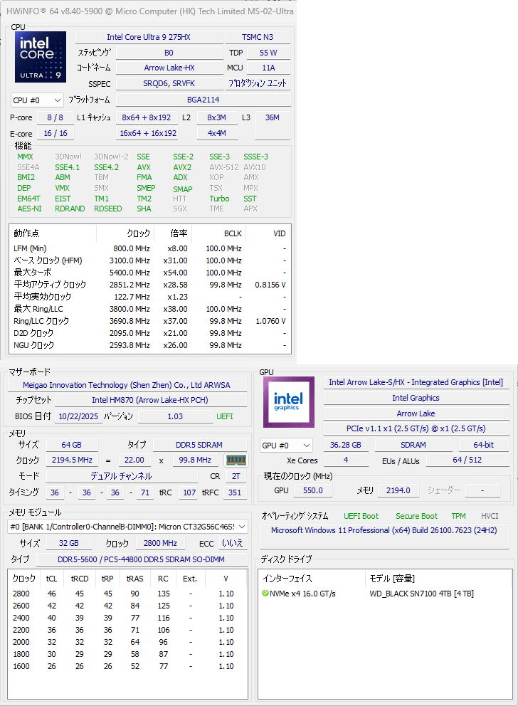Click the green NVMe drive status icon

pyautogui.click(x=265, y=594)
